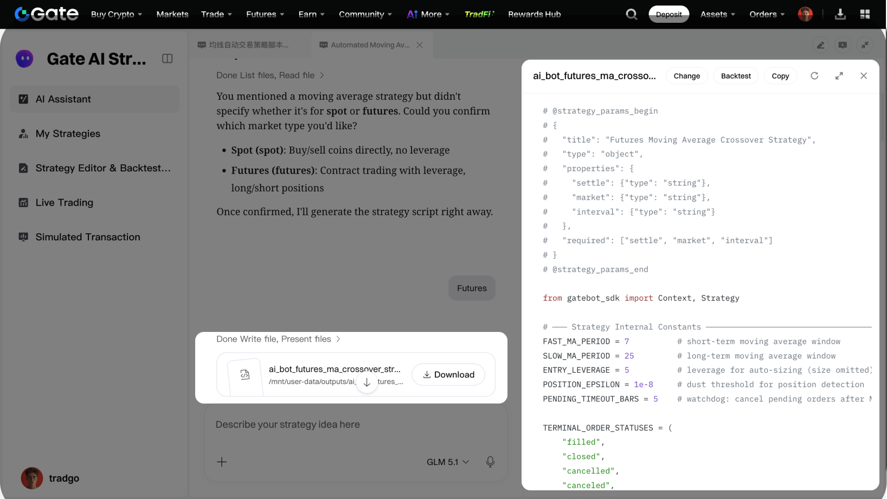Click the Futures reply bubble in the chat

click(472, 288)
